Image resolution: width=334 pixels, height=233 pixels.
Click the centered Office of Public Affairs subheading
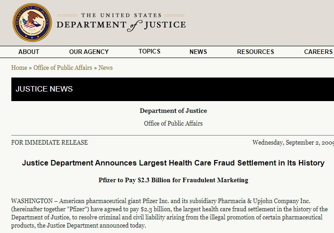(173, 123)
